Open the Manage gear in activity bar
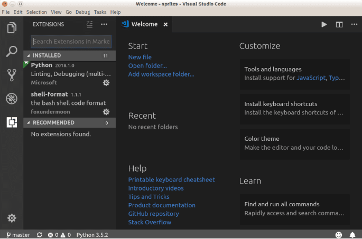The image size is (362, 239). tap(12, 218)
